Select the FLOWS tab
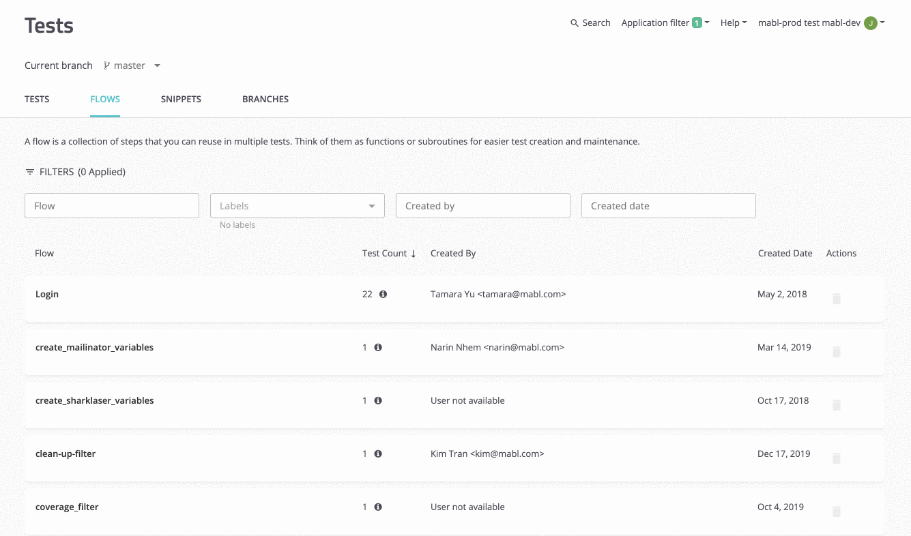The image size is (911, 536). click(105, 100)
